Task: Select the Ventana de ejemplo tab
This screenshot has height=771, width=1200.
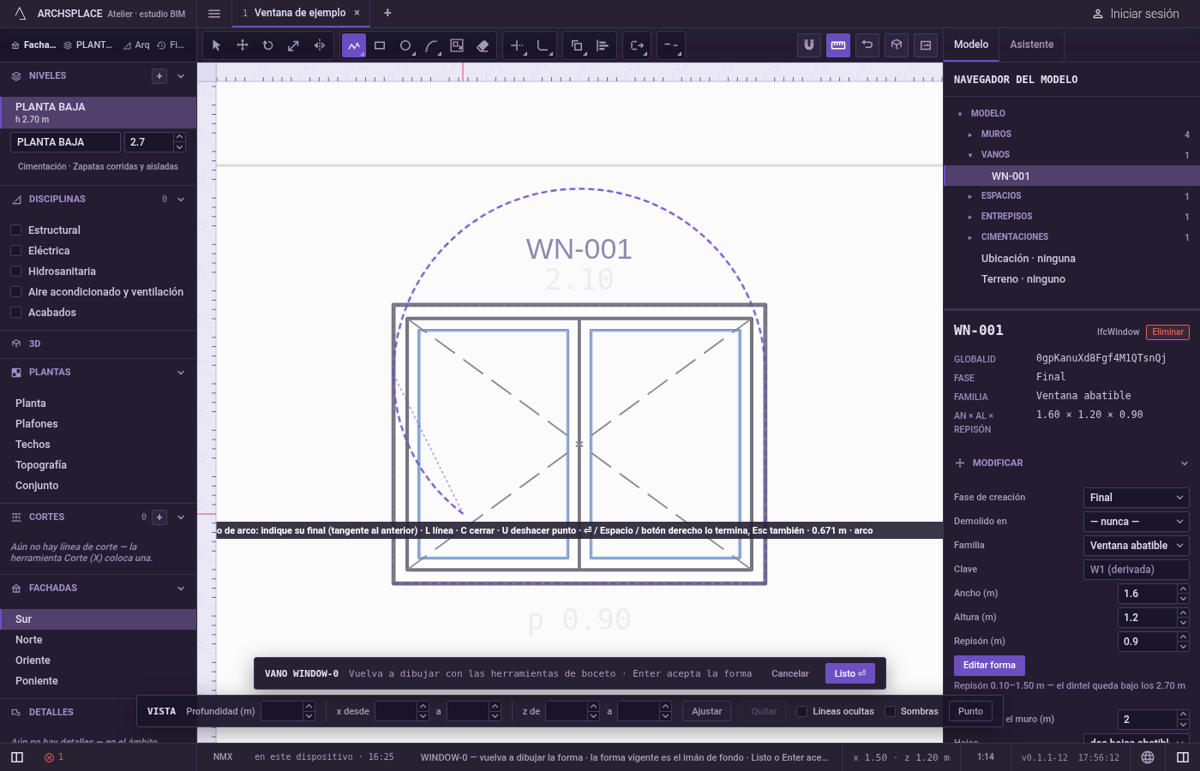Action: coord(300,13)
